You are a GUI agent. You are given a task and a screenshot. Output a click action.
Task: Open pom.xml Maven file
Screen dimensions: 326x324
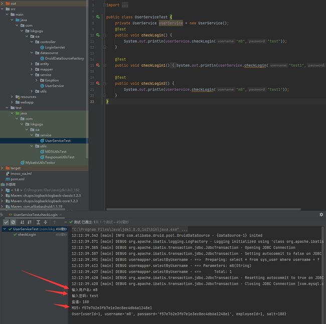coord(17,179)
